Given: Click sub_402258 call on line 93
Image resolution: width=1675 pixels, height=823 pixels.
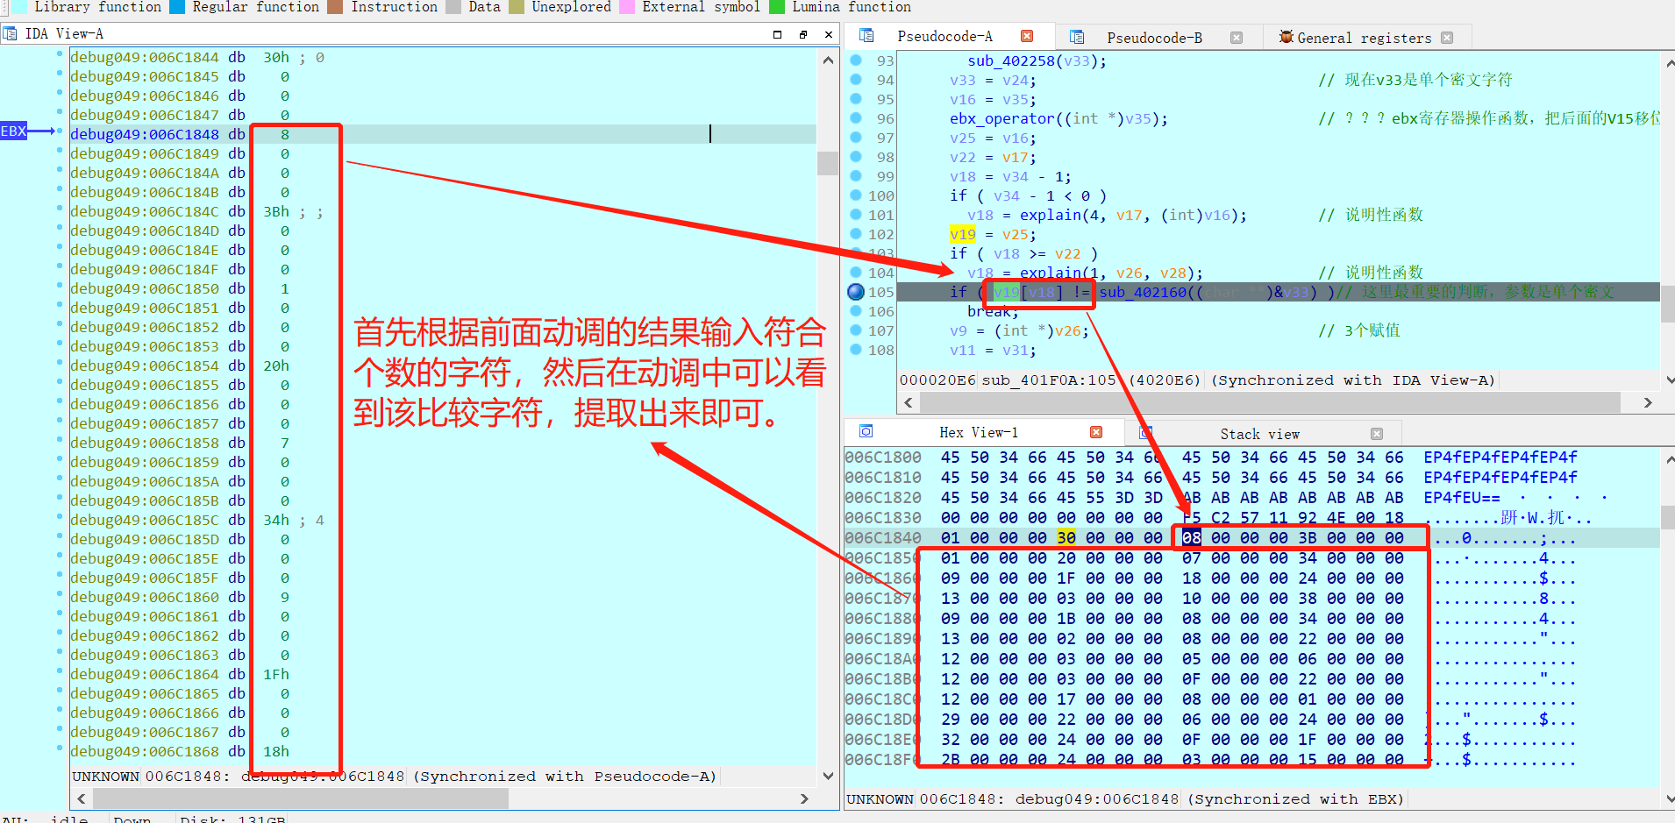Looking at the screenshot, I should click(x=1011, y=60).
